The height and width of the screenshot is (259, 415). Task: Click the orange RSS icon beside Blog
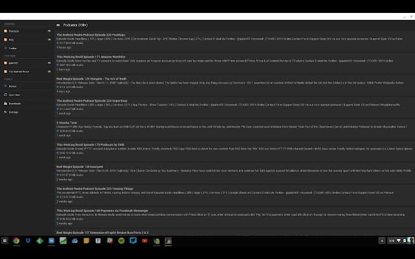coord(5,39)
